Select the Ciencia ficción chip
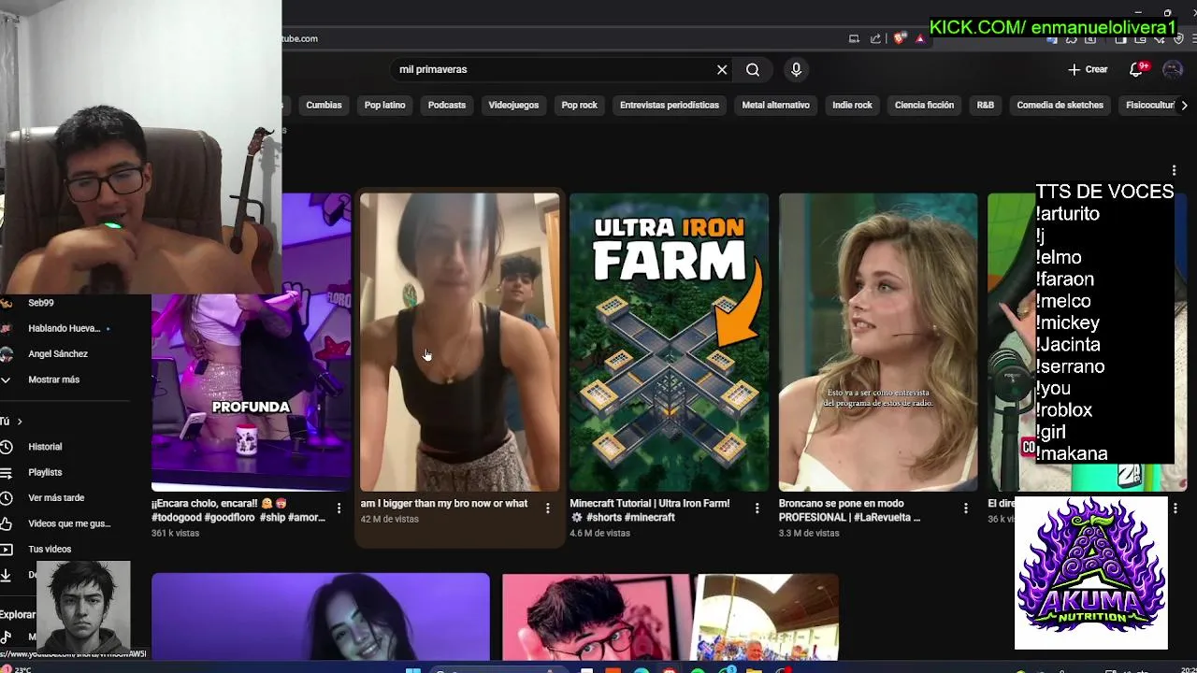 (924, 105)
